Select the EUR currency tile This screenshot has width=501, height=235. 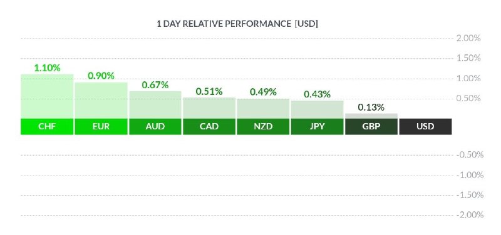tap(101, 127)
